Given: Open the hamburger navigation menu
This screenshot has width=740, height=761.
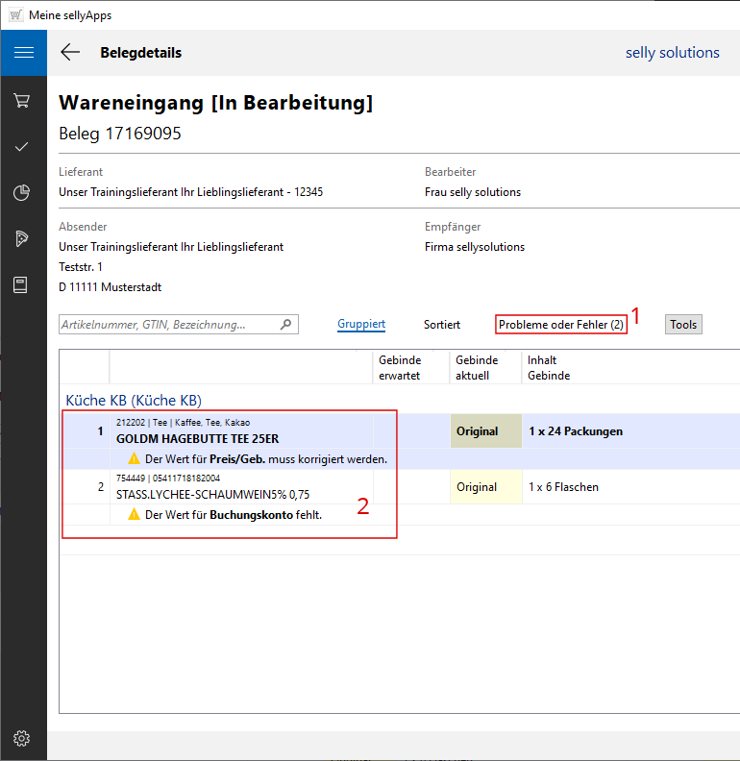Looking at the screenshot, I should [23, 53].
